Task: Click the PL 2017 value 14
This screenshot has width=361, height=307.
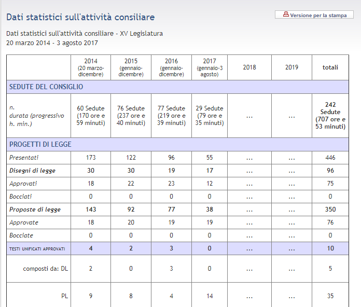Action: click(210, 296)
